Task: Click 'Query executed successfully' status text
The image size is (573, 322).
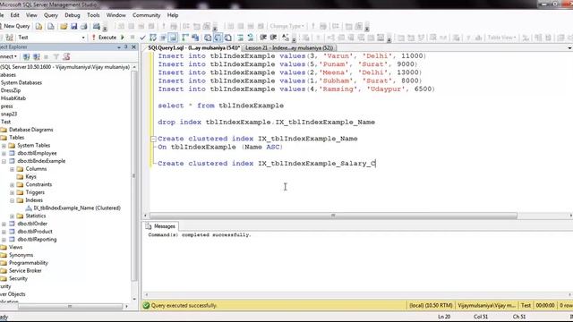Action: pyautogui.click(x=184, y=306)
